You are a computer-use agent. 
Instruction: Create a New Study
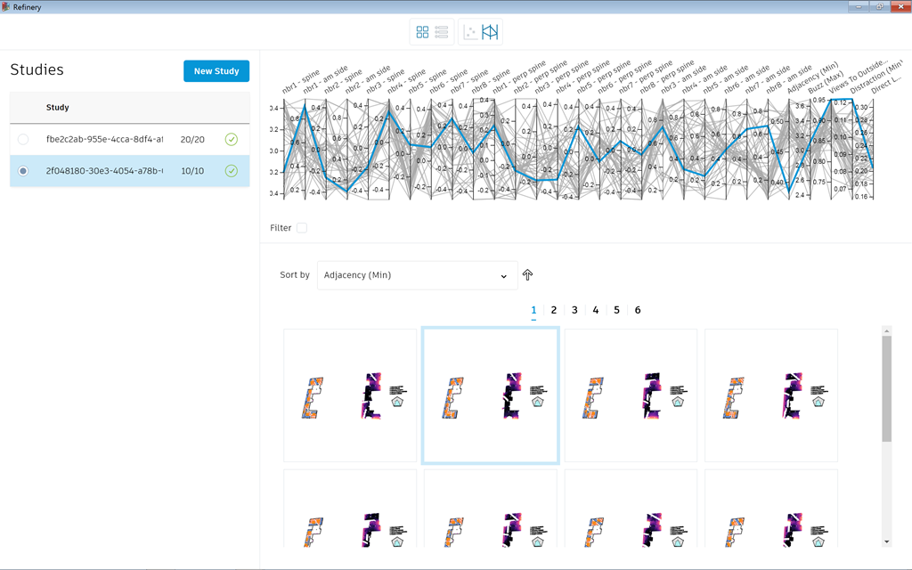click(216, 71)
